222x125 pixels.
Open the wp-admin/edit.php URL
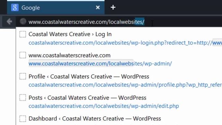(x=104, y=106)
